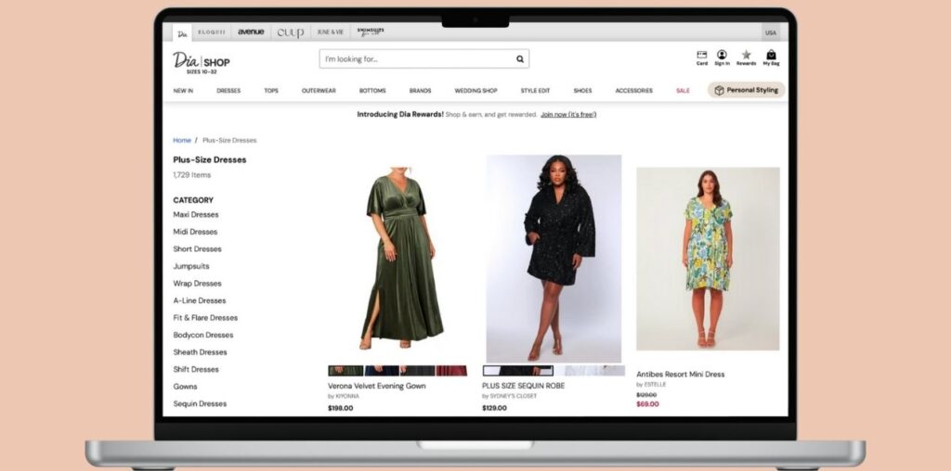Choose red swatch for Verona Velvet gown
The image size is (951, 471).
451,371
